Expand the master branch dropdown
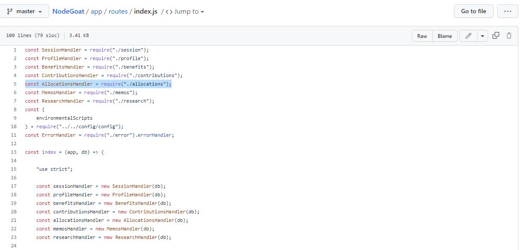This screenshot has width=521, height=250. [x=26, y=11]
